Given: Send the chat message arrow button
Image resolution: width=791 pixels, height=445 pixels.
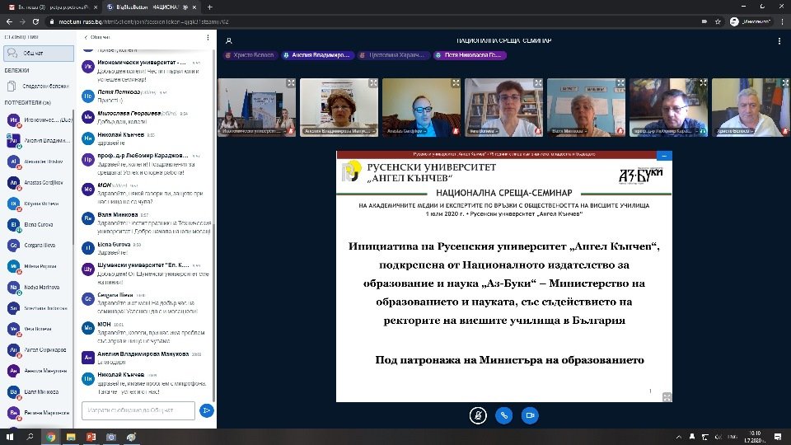Looking at the screenshot, I should point(206,410).
